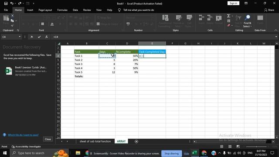Click the AutoSum sigma icon
The width and height of the screenshot is (279, 157).
(228, 16)
